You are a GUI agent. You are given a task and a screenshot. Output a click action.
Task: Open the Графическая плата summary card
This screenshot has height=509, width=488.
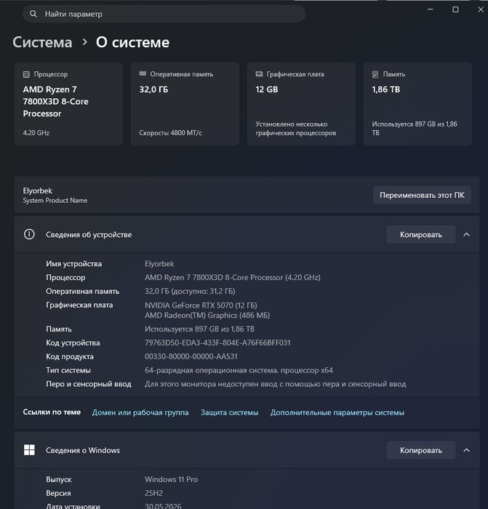click(301, 103)
